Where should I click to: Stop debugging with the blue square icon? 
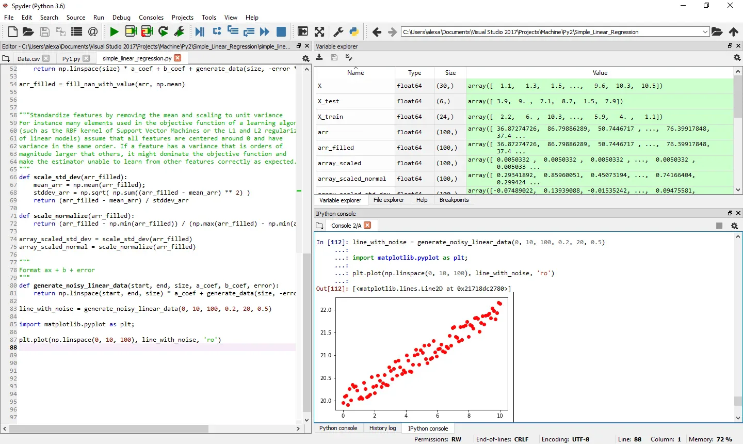(281, 32)
